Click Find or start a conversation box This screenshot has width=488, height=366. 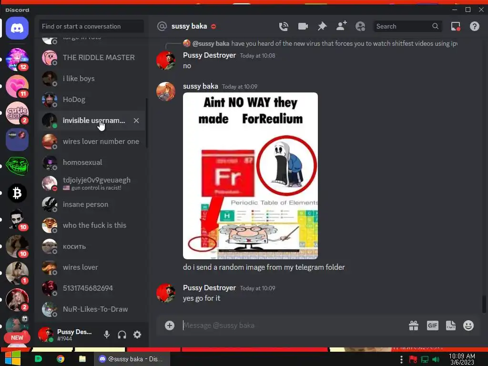[91, 27]
